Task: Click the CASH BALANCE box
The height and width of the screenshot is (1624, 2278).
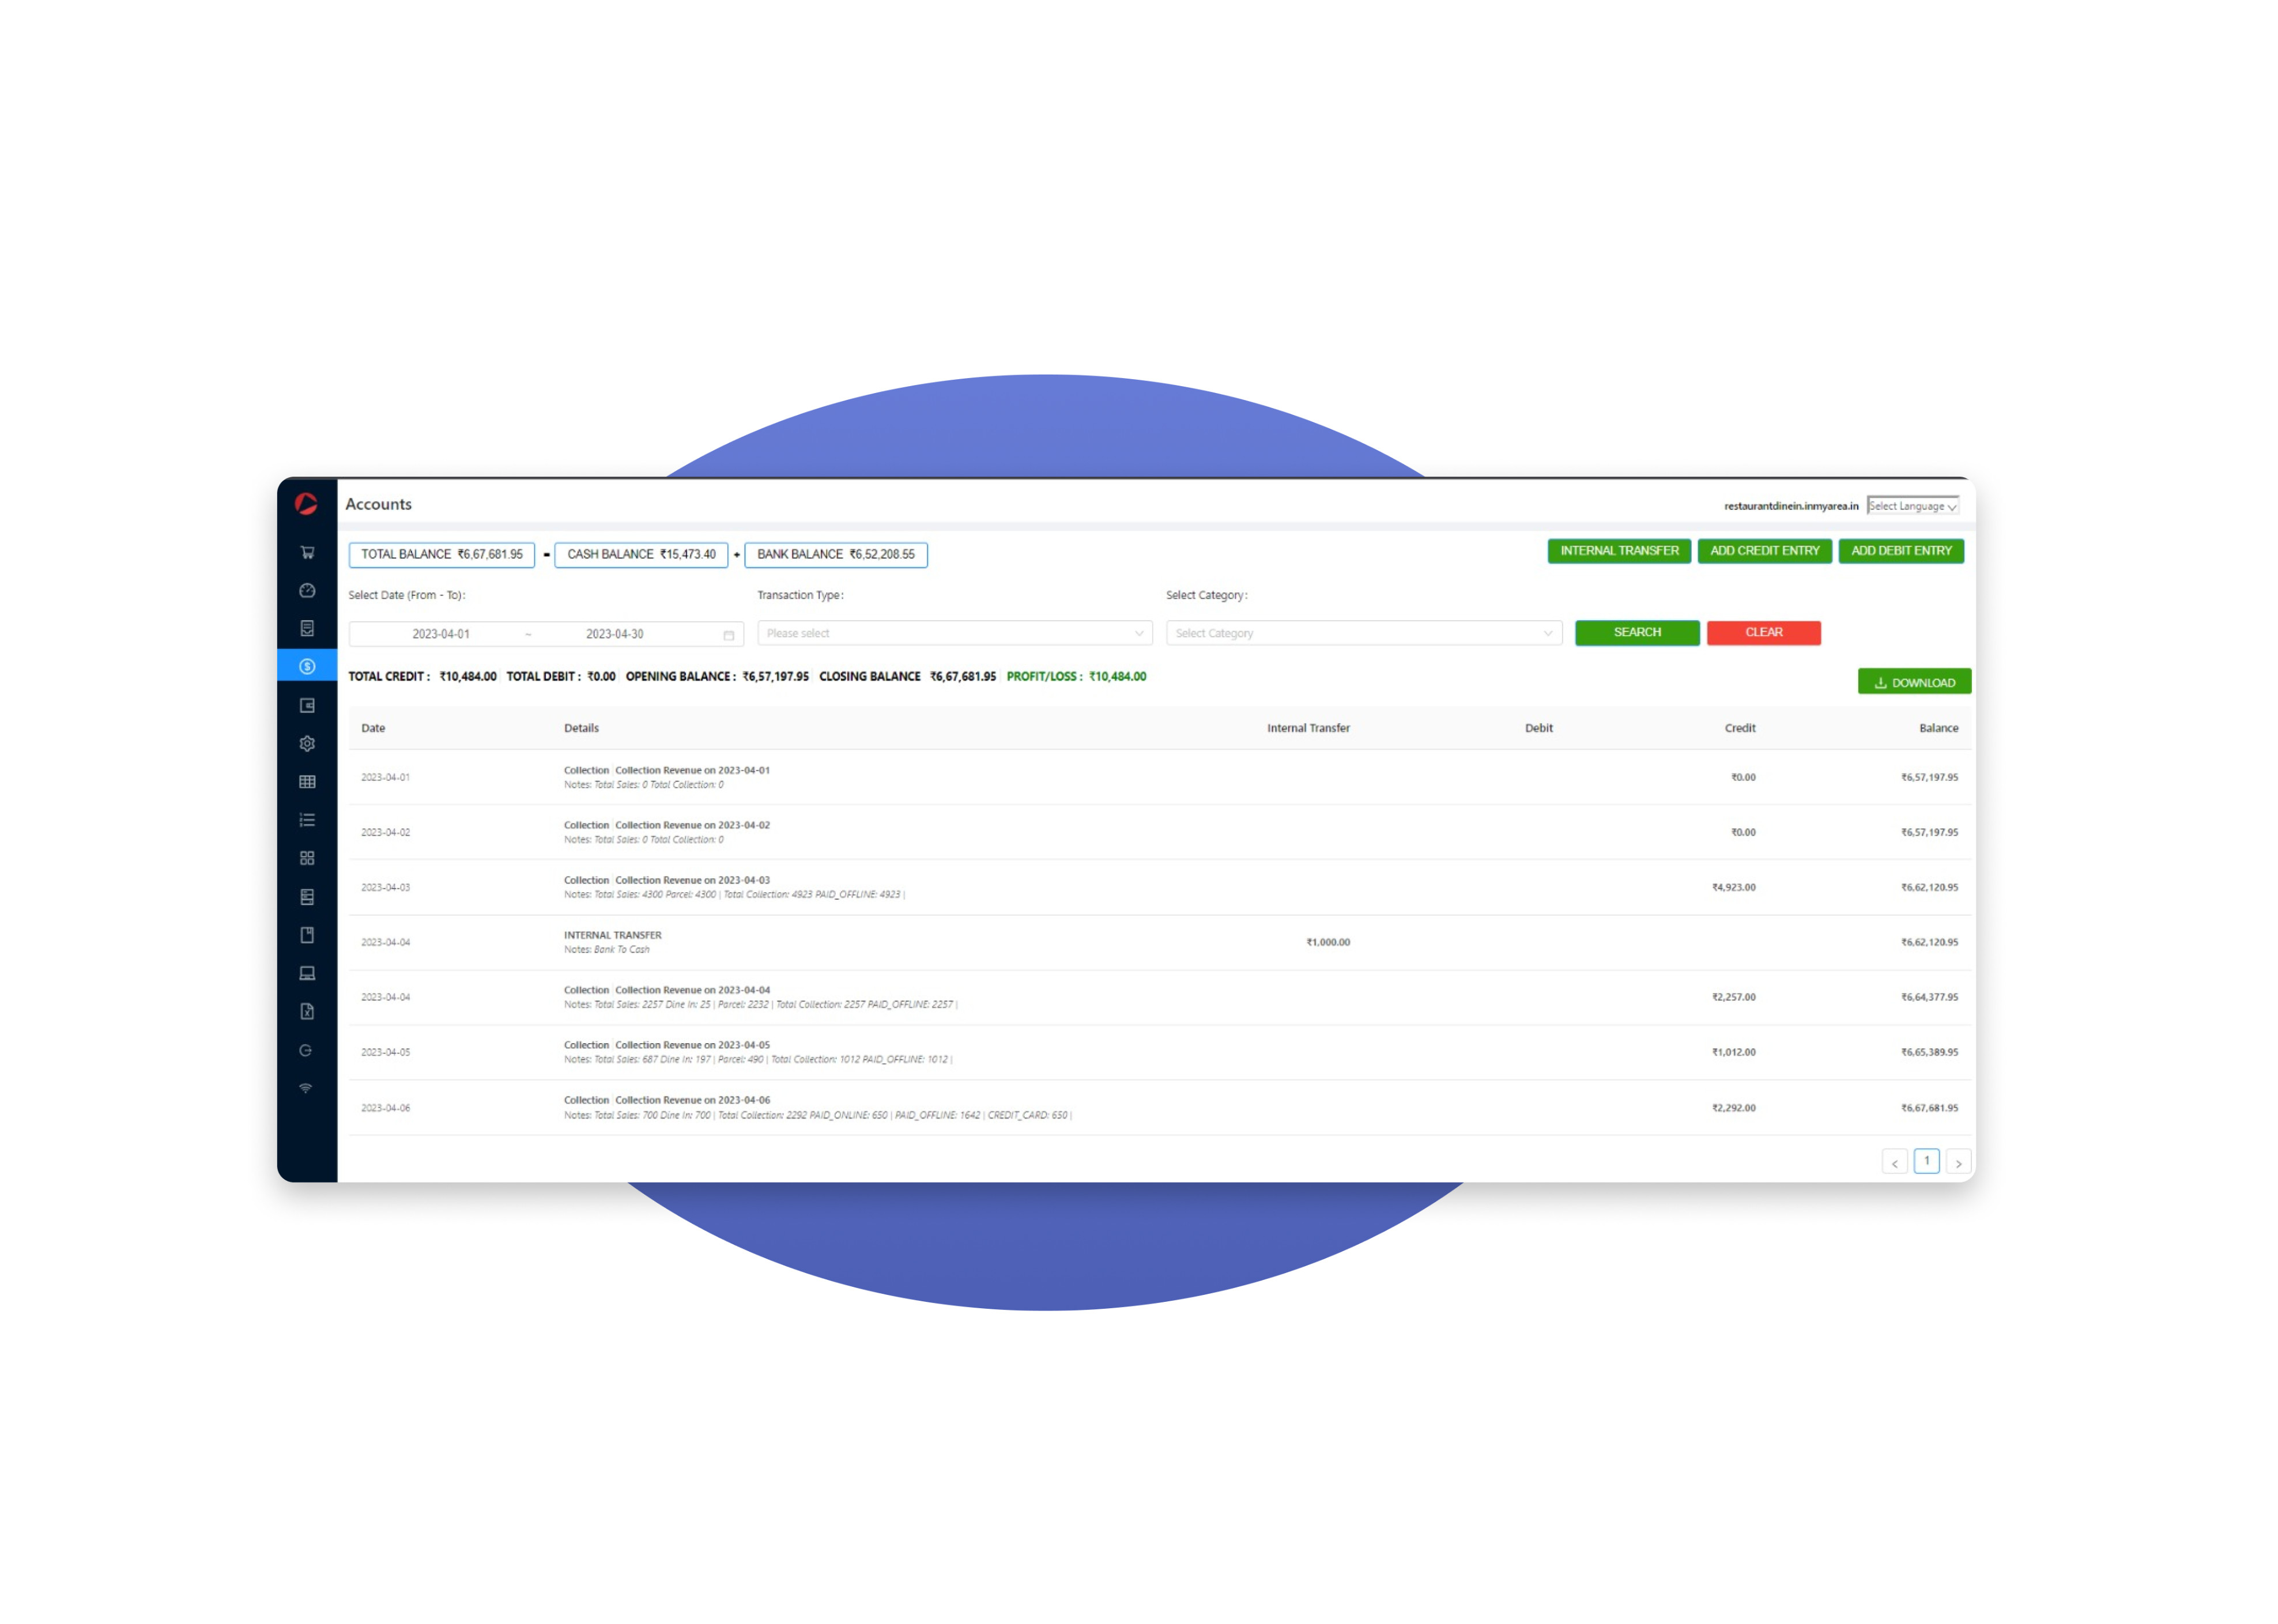Action: coord(641,554)
